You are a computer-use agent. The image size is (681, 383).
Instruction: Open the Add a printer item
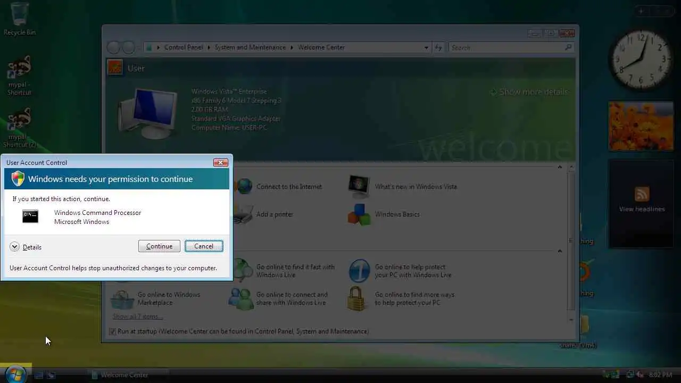[264, 214]
